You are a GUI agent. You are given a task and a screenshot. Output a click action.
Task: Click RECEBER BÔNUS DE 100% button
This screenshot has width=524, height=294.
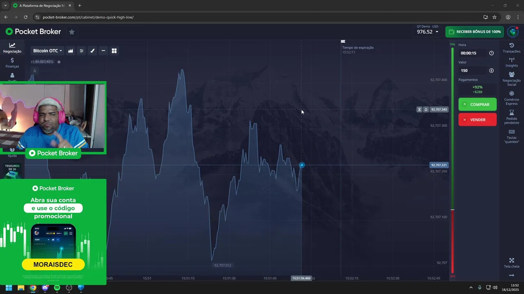474,32
